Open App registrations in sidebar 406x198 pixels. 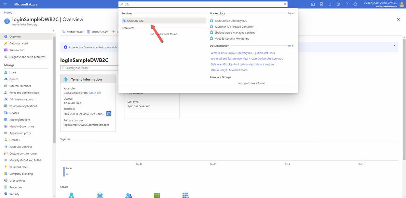[x=20, y=120]
